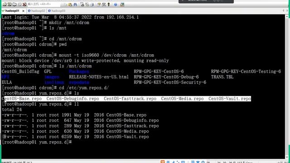Click 'GPL' in the cdrom listing
This screenshot has height=163, width=290.
[48, 72]
